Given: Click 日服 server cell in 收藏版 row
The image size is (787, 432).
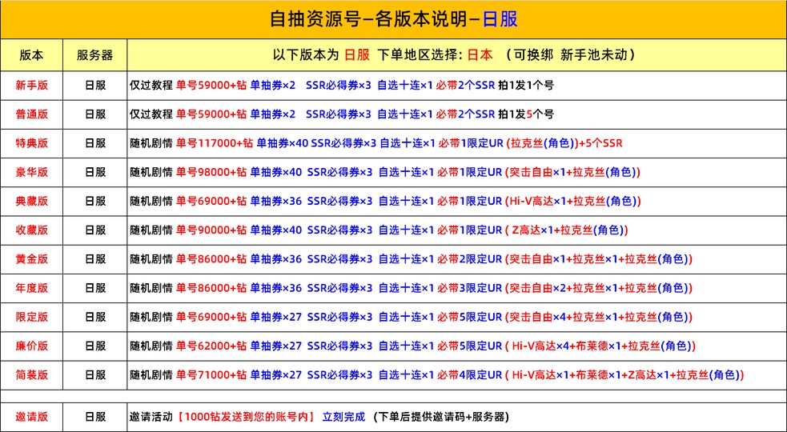Looking at the screenshot, I should [x=95, y=230].
